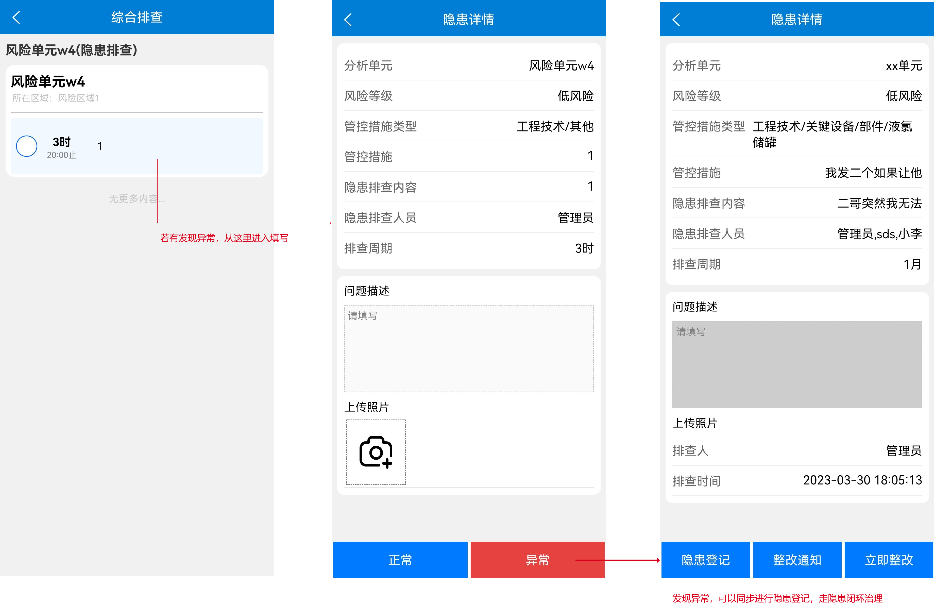
Task: Go back from the 综合排查 screen
Action: pos(16,17)
